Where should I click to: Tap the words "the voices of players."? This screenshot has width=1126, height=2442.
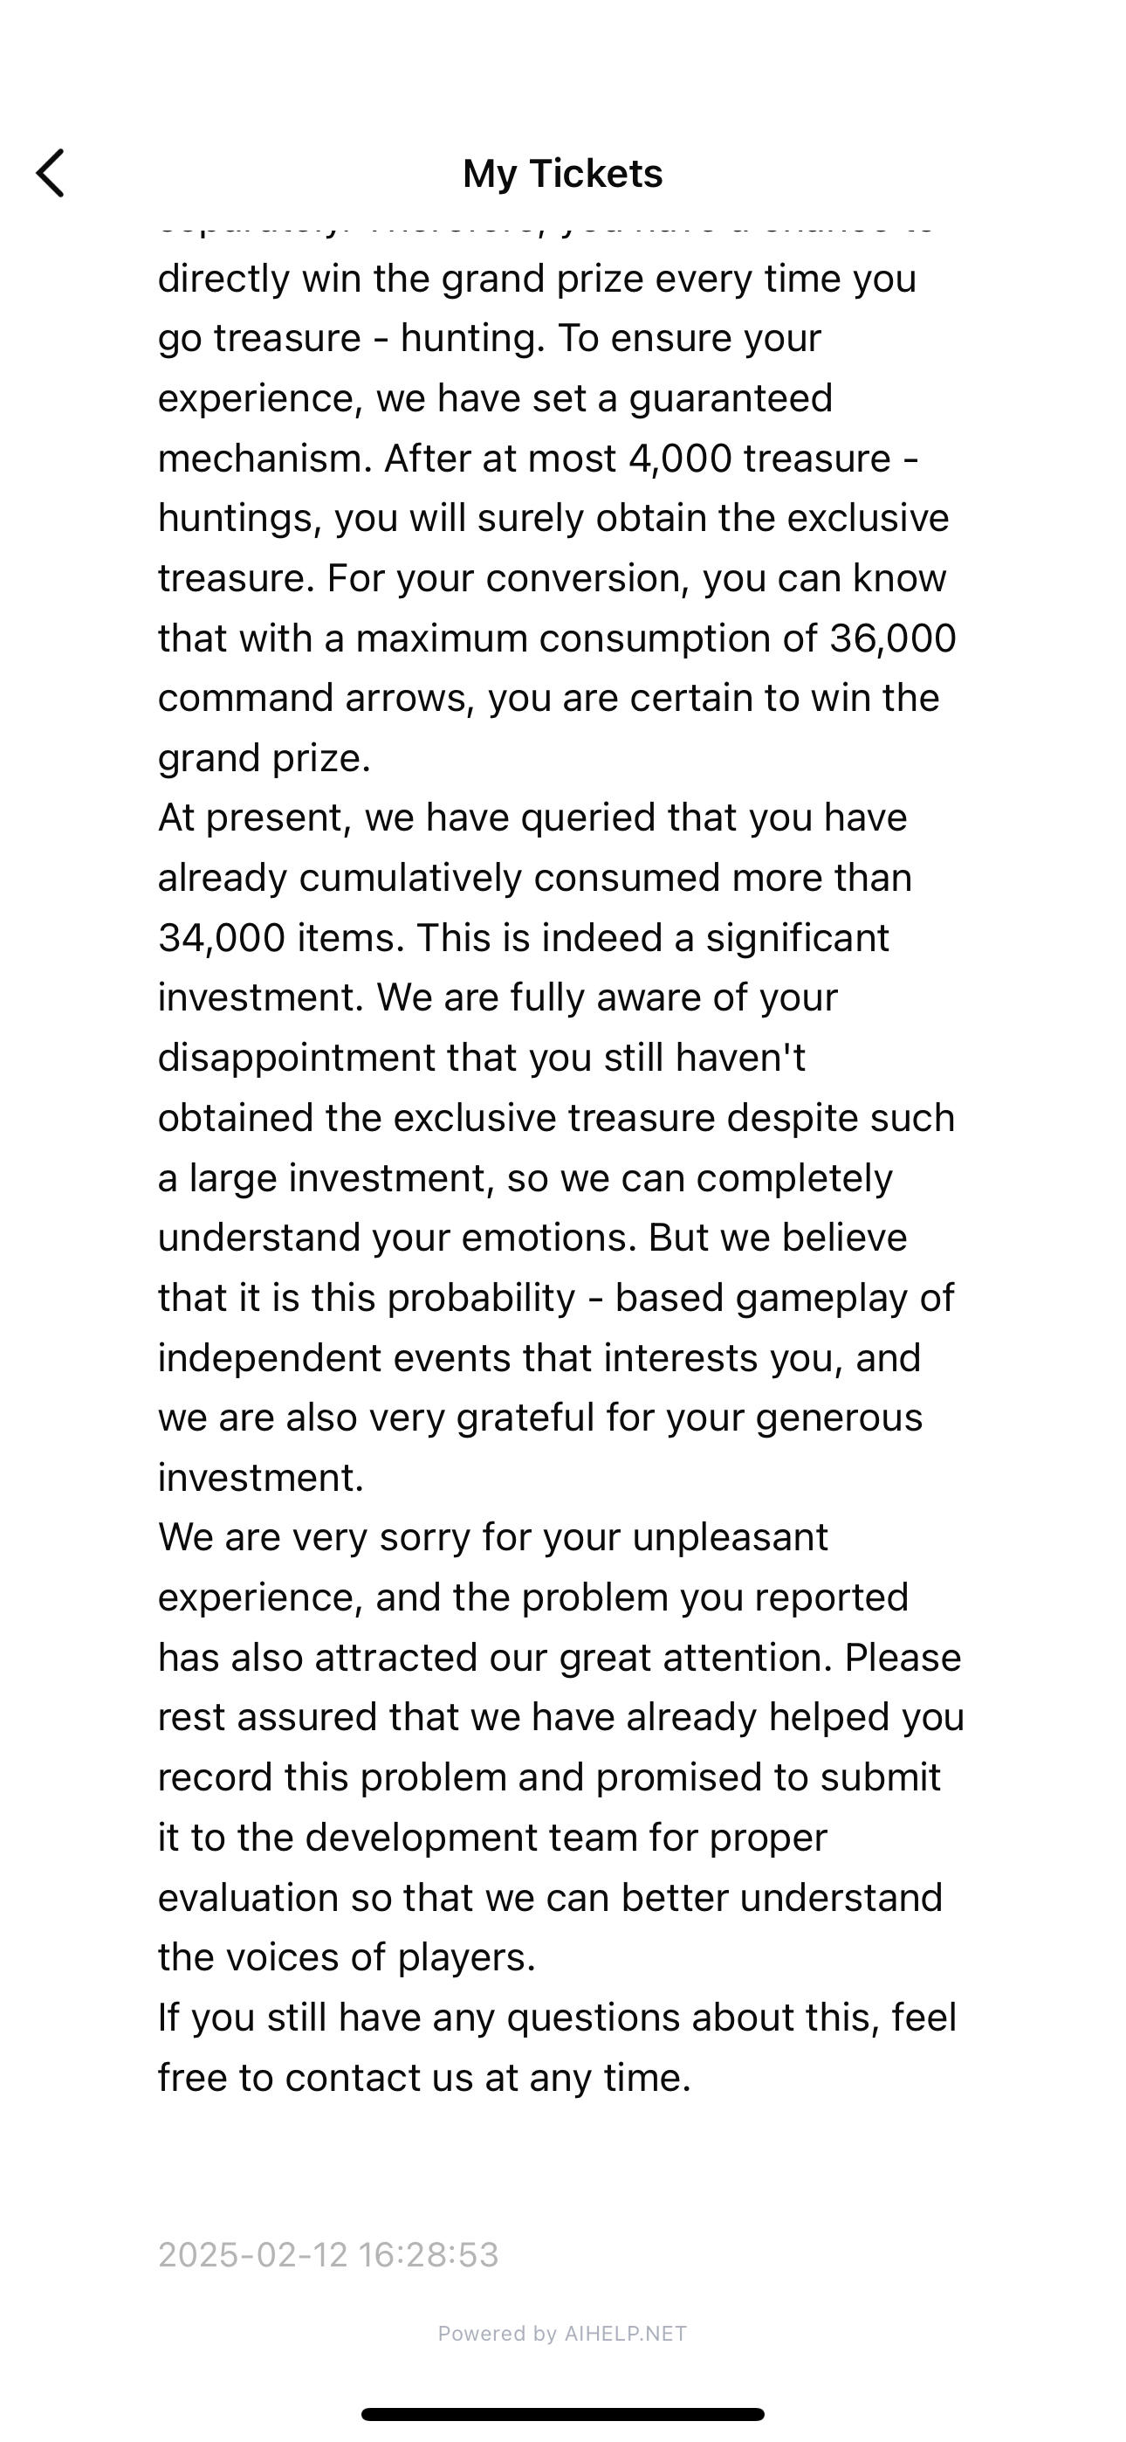click(x=347, y=1956)
